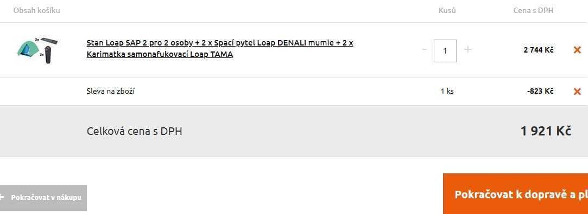The image size is (588, 214).
Task: Remove the Sleva na zboží discount
Action: (577, 91)
